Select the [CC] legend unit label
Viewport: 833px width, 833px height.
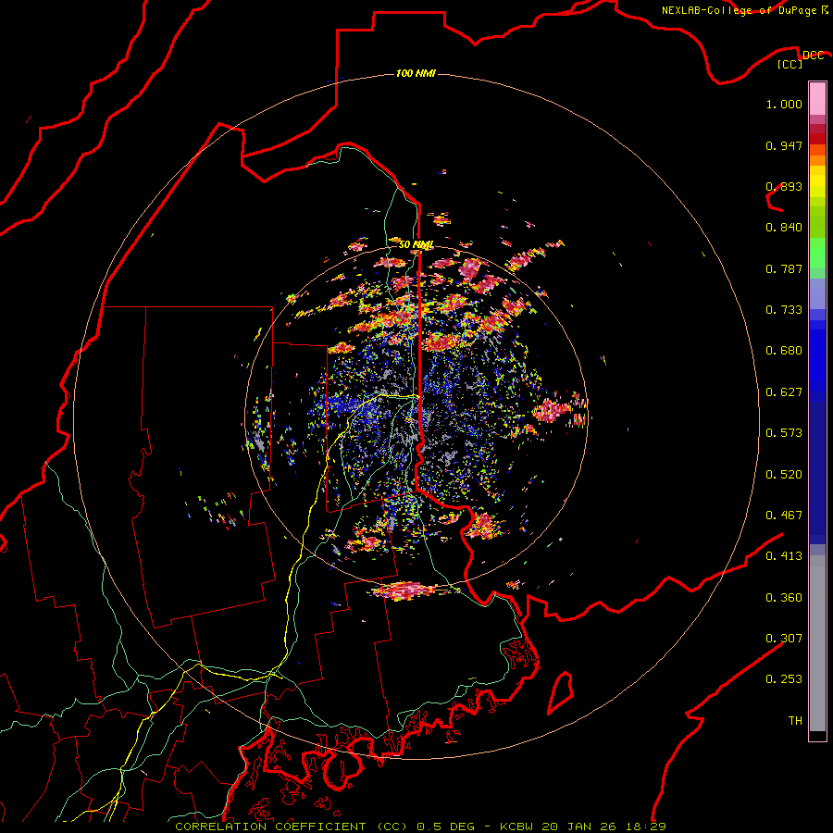tap(789, 64)
